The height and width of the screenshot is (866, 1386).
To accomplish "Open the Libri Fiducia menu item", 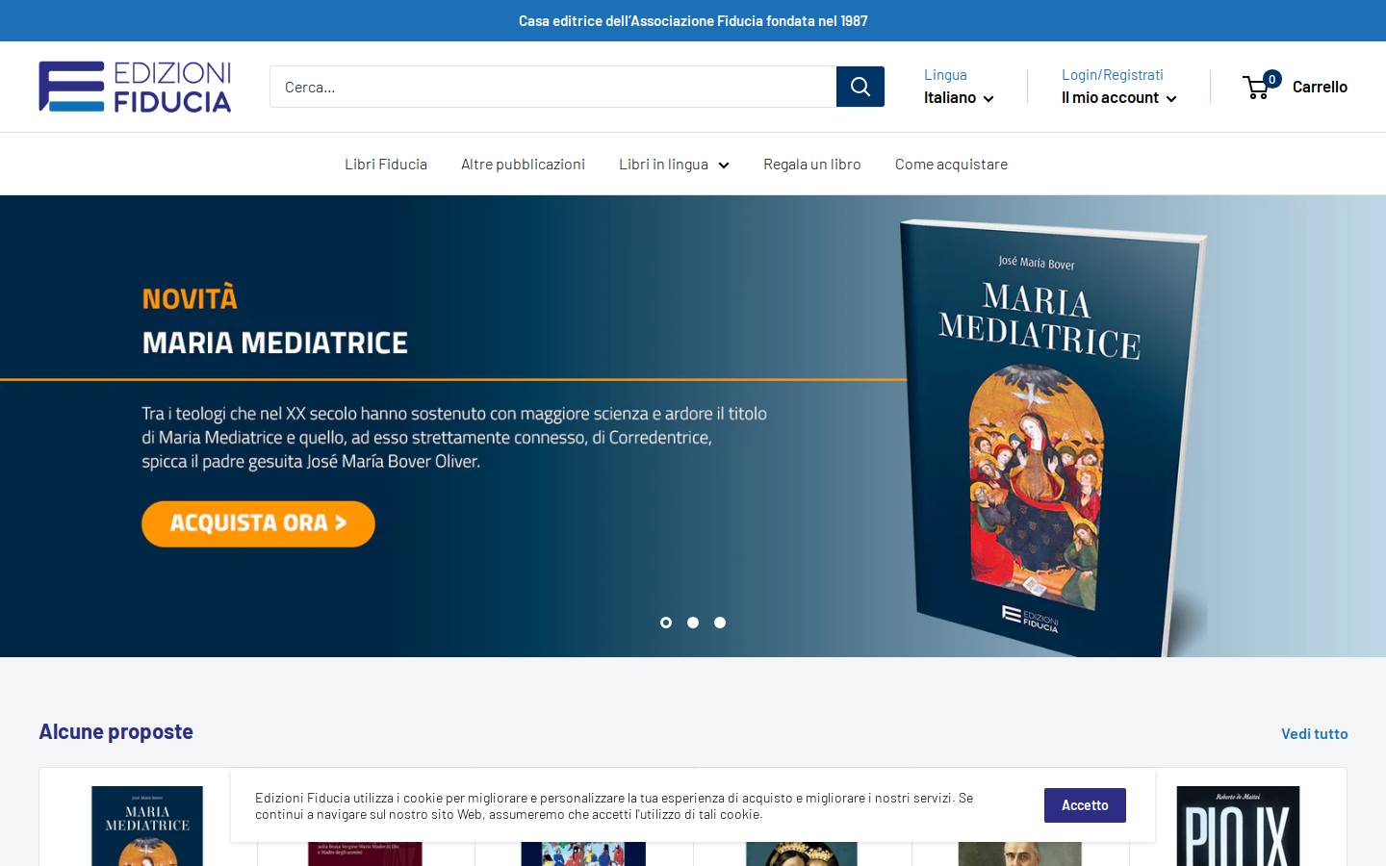I will tap(386, 164).
